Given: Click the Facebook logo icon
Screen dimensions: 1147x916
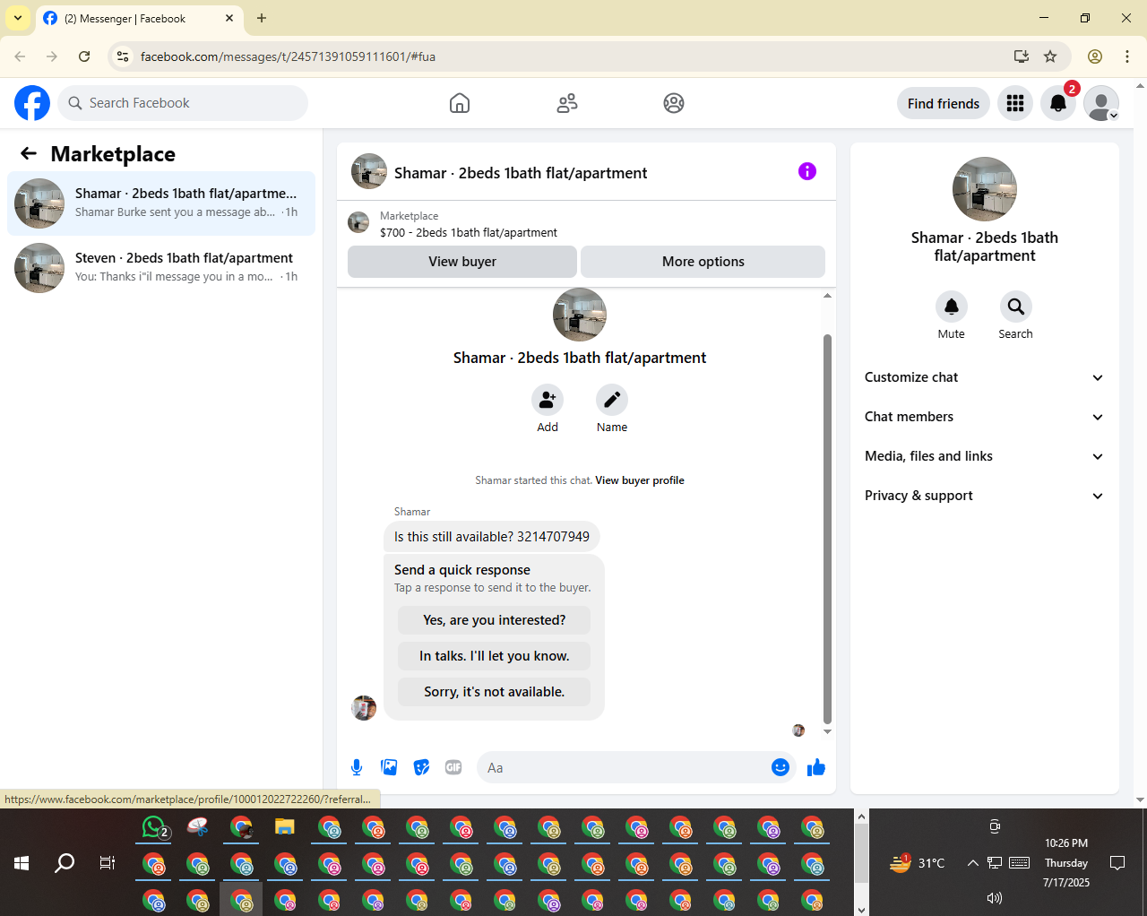Looking at the screenshot, I should click(x=32, y=103).
